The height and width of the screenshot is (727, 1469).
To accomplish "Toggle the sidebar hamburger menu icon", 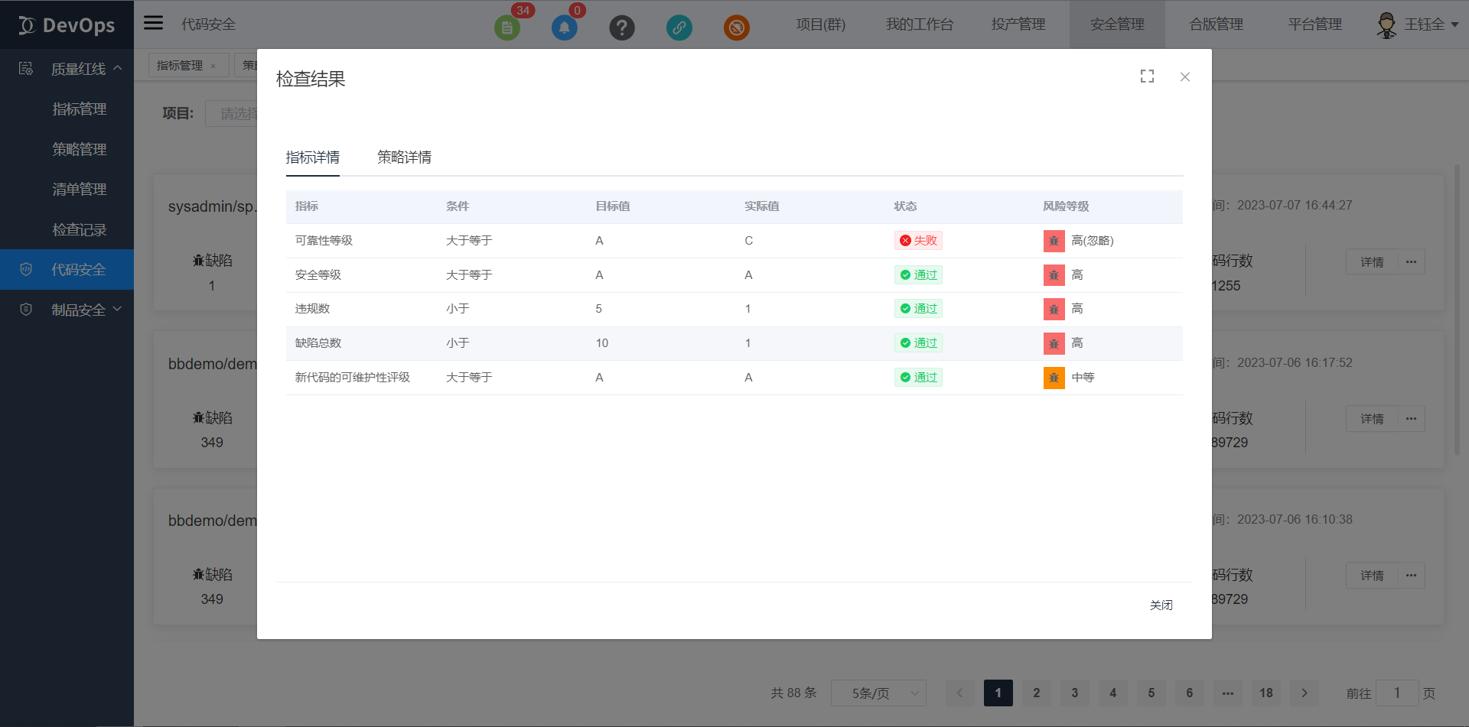I will click(x=153, y=22).
